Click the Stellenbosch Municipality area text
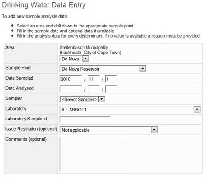 84,48
